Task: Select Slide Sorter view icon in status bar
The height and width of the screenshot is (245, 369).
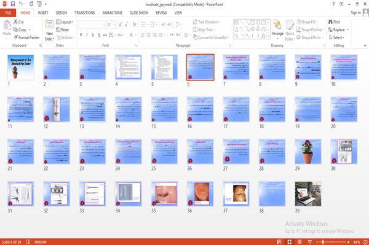Action: pyautogui.click(x=290, y=242)
